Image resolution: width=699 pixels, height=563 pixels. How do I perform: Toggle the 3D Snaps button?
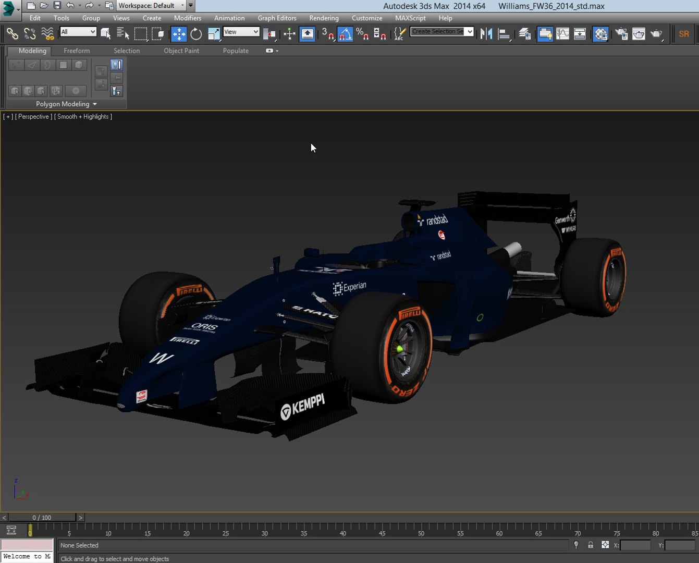(x=327, y=34)
